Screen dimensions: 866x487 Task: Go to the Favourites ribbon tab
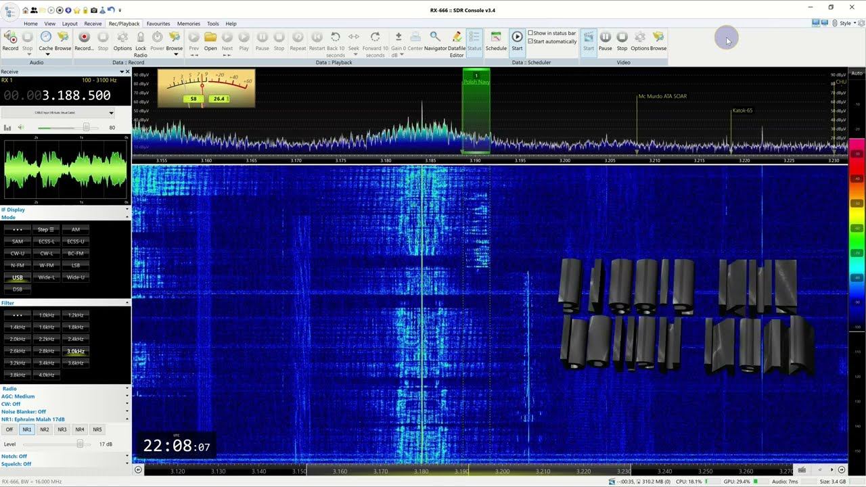pos(158,24)
